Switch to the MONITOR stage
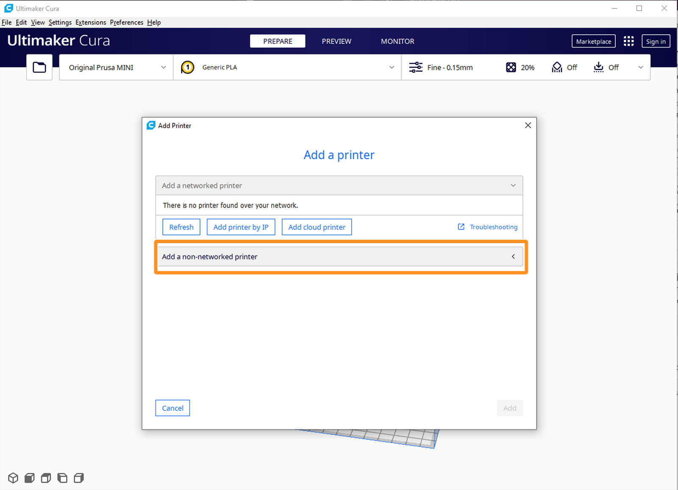The image size is (678, 490). point(397,41)
